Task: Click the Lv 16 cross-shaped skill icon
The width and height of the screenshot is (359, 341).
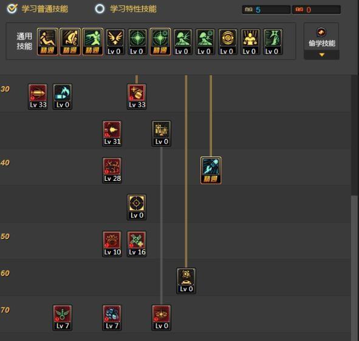Action: 137,245
